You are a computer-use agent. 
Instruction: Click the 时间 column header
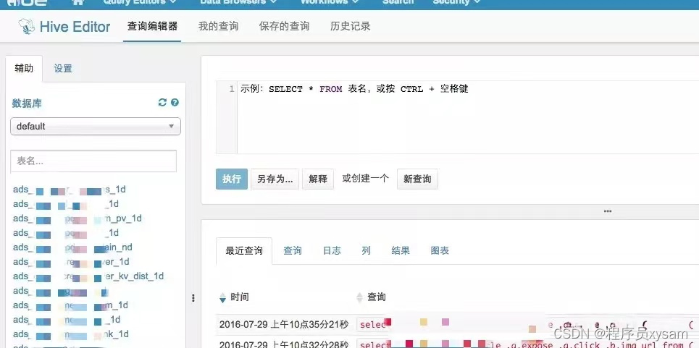pos(240,297)
